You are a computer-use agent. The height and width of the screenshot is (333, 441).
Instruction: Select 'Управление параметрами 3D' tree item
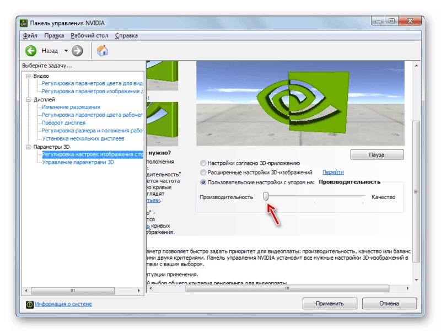[x=78, y=163]
